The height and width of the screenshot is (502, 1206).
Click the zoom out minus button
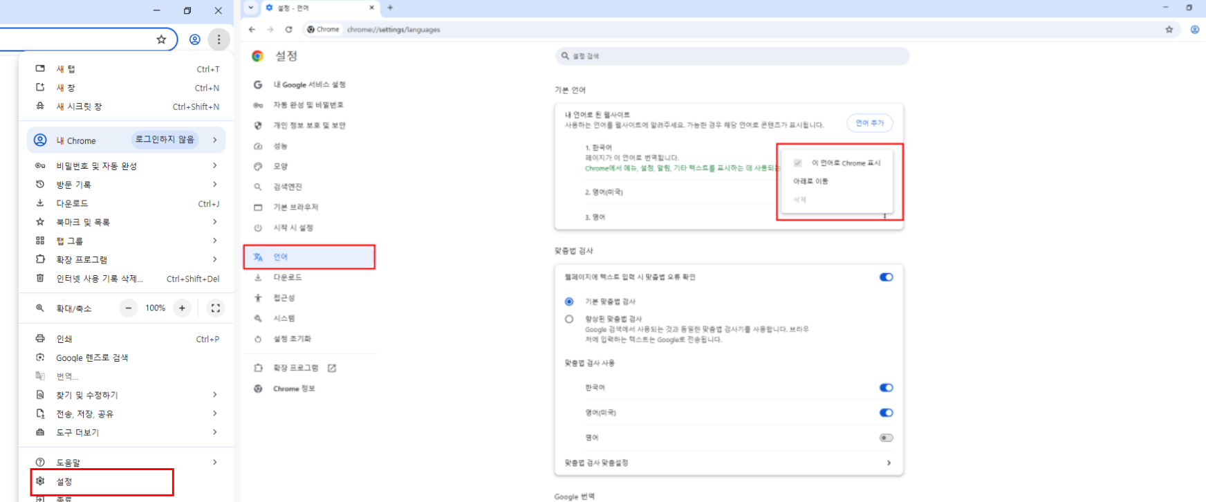click(129, 308)
